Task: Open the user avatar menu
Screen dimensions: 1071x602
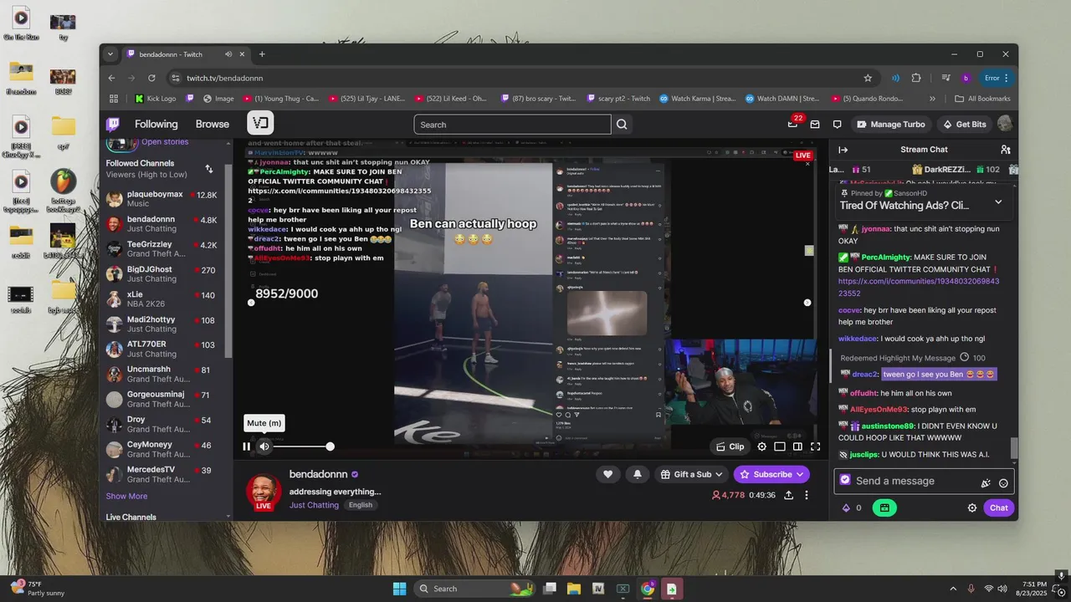Action: click(1005, 124)
